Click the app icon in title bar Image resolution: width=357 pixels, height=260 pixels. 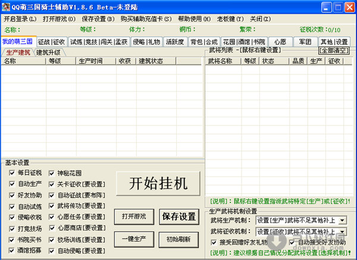(6, 7)
